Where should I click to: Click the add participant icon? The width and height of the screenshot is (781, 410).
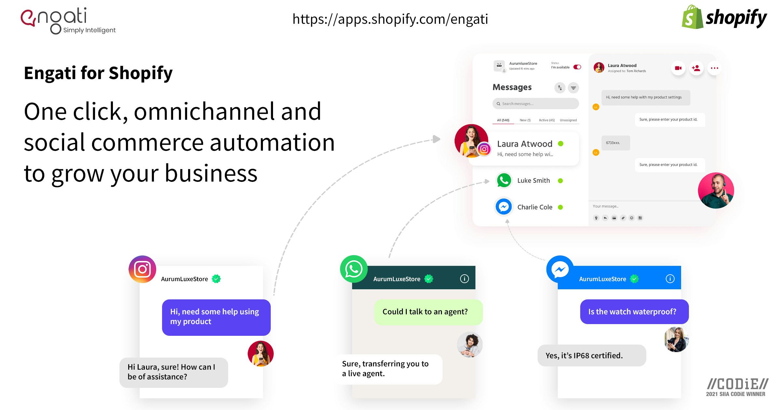pyautogui.click(x=696, y=68)
